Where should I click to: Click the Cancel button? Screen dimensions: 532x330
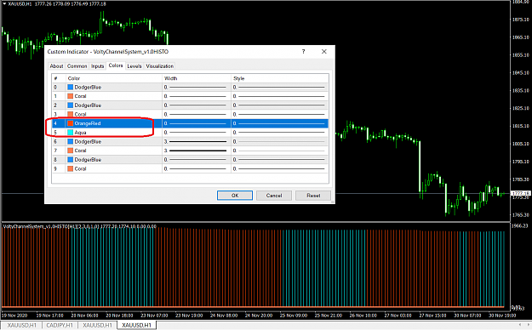(274, 196)
